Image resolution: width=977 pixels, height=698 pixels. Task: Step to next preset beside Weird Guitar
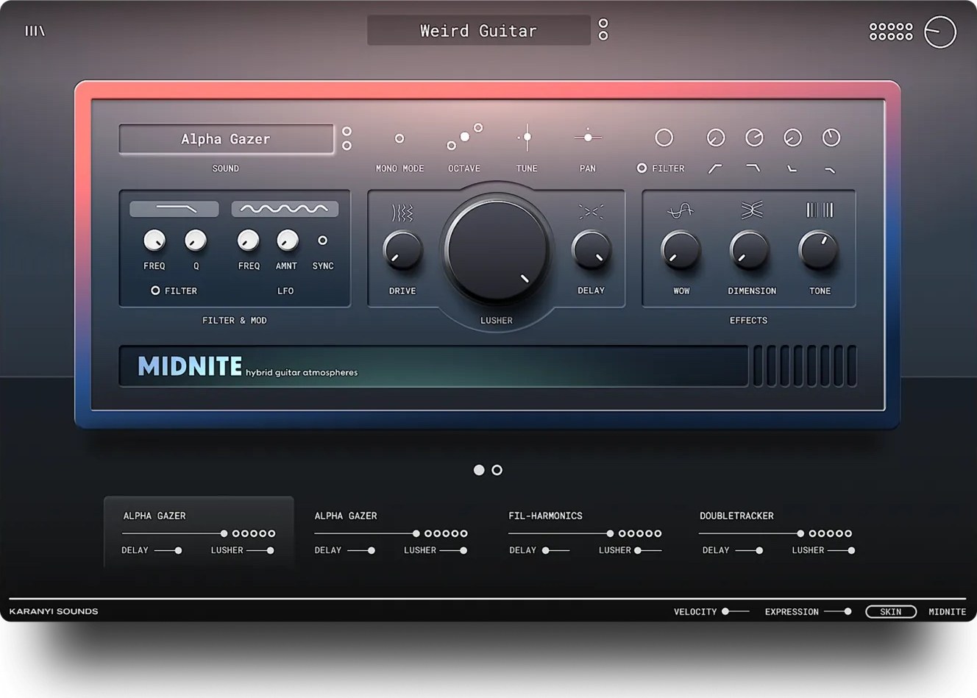point(603,36)
